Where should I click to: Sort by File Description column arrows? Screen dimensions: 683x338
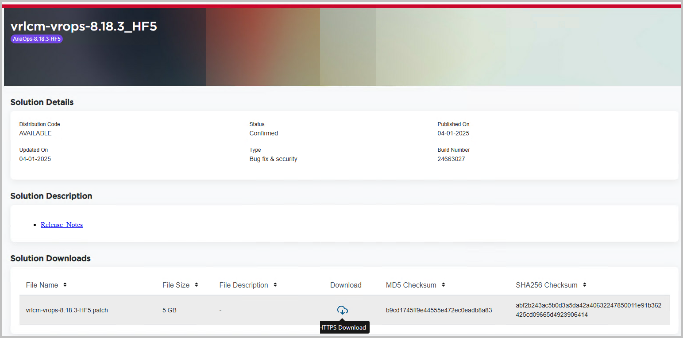275,285
